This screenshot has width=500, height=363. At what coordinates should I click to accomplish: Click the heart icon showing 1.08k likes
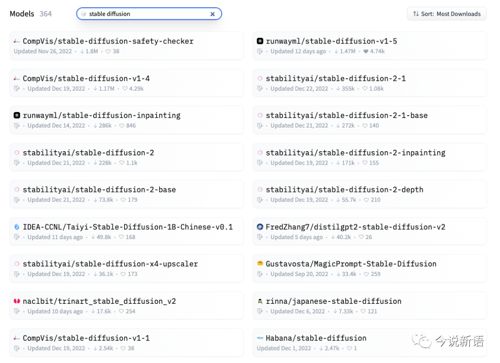click(x=365, y=88)
